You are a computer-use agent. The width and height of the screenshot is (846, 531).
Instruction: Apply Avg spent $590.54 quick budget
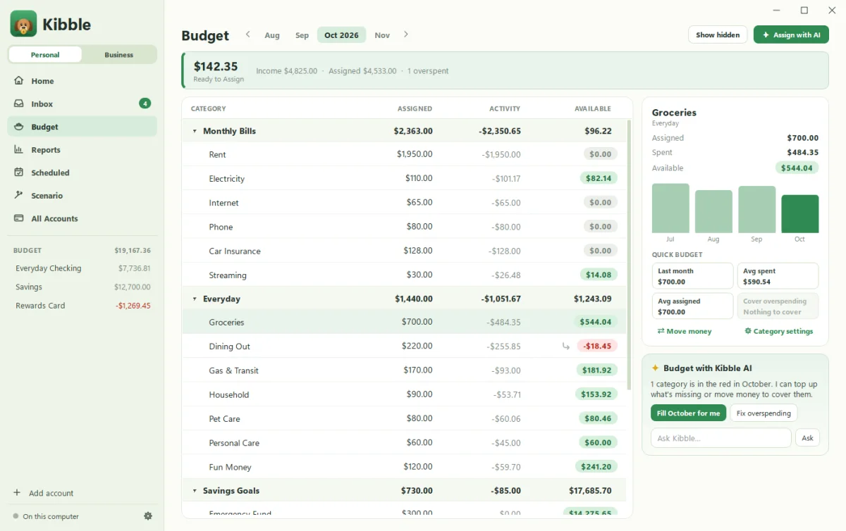coord(778,276)
